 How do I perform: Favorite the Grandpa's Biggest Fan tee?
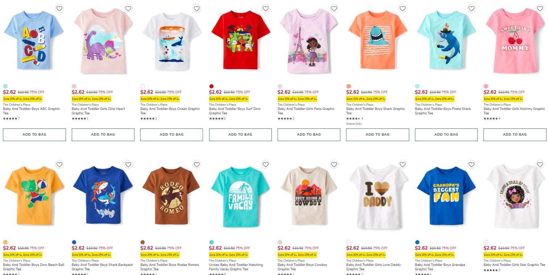point(472,165)
